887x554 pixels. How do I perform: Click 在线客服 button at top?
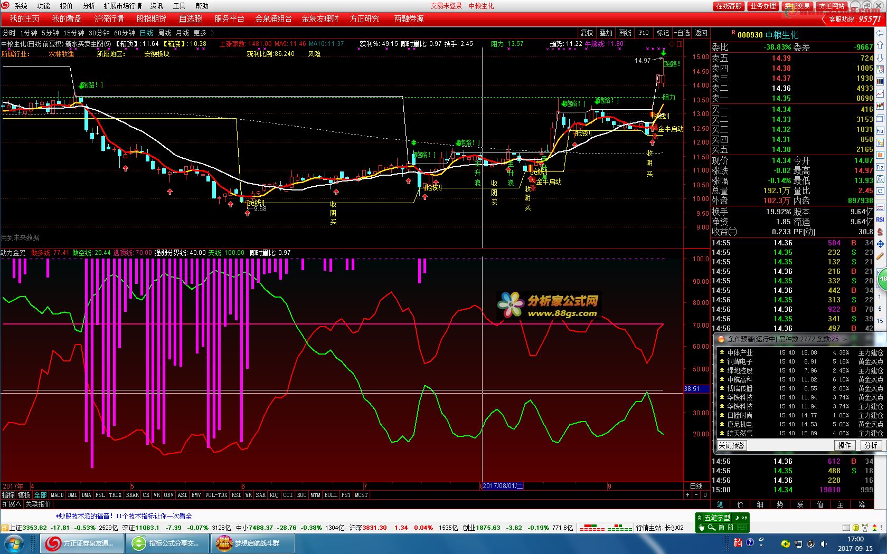tap(729, 6)
